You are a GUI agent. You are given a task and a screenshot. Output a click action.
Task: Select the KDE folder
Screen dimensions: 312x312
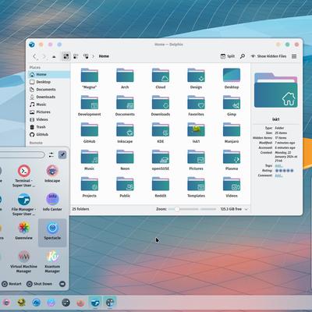pyautogui.click(x=161, y=133)
